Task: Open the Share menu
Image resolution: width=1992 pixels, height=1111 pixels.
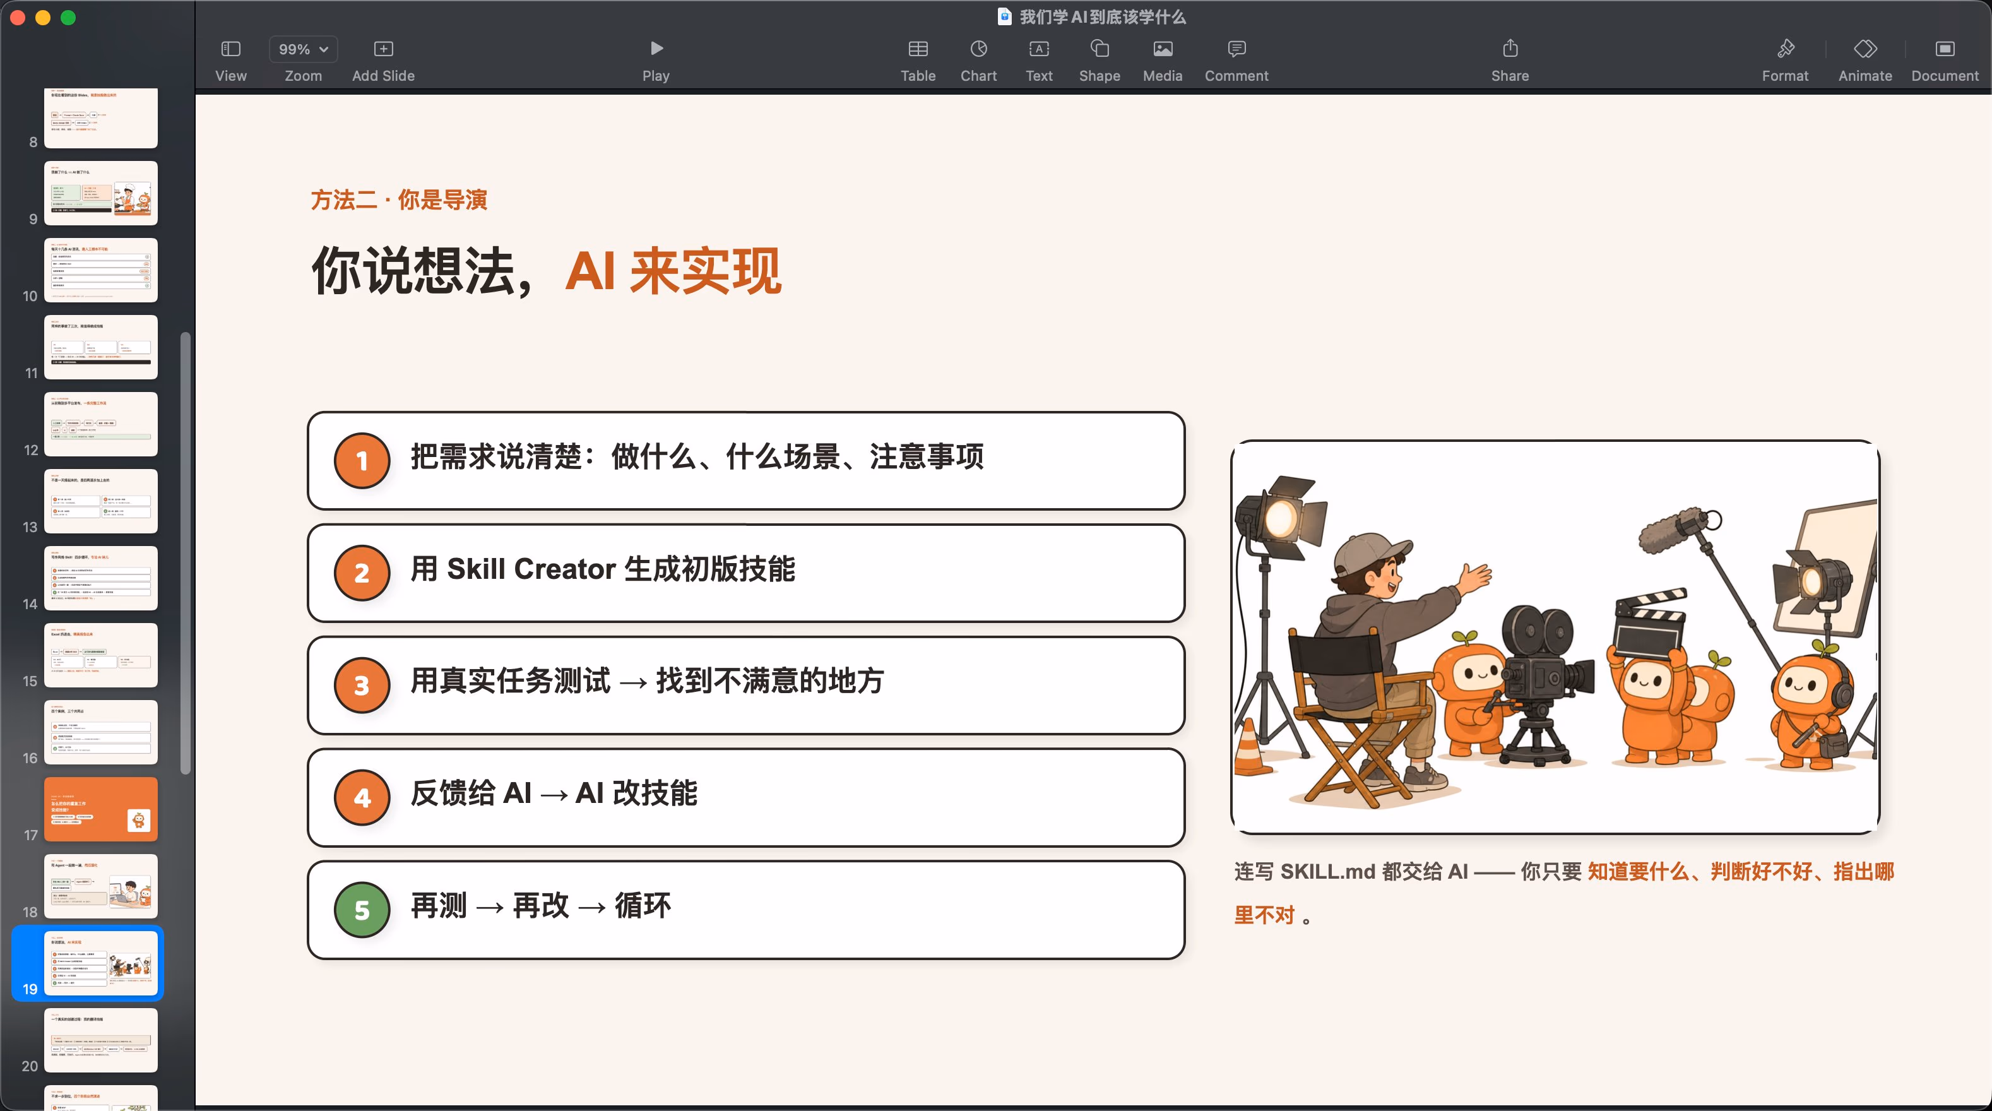Action: tap(1510, 61)
